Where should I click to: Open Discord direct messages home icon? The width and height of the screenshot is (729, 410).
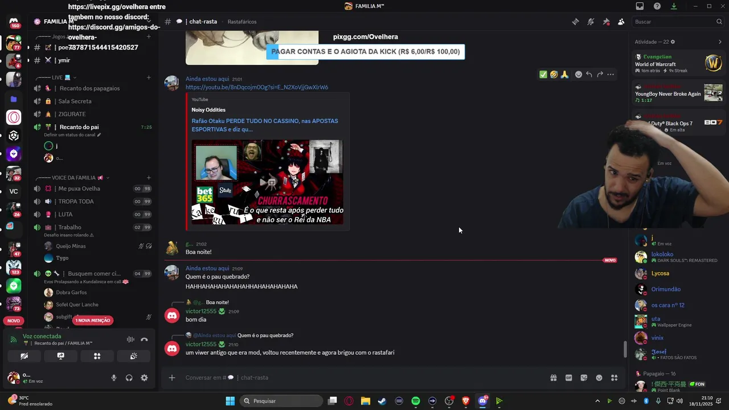pos(14,22)
